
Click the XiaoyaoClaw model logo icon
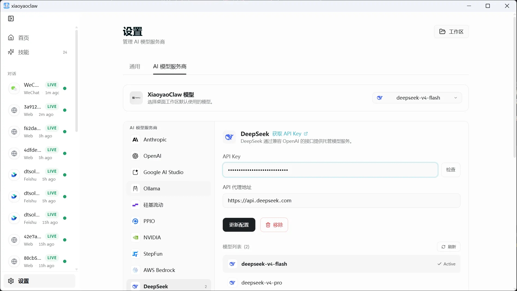click(x=136, y=98)
